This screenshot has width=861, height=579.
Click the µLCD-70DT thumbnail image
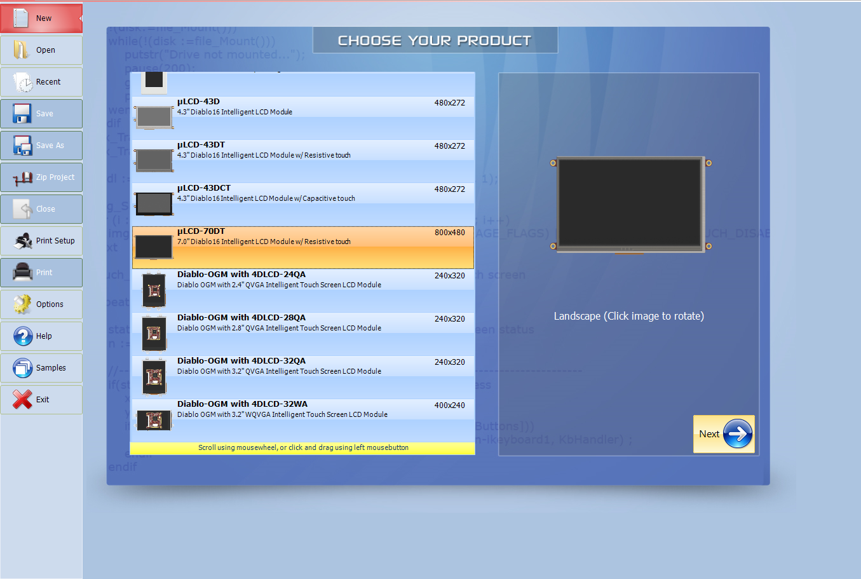click(153, 246)
